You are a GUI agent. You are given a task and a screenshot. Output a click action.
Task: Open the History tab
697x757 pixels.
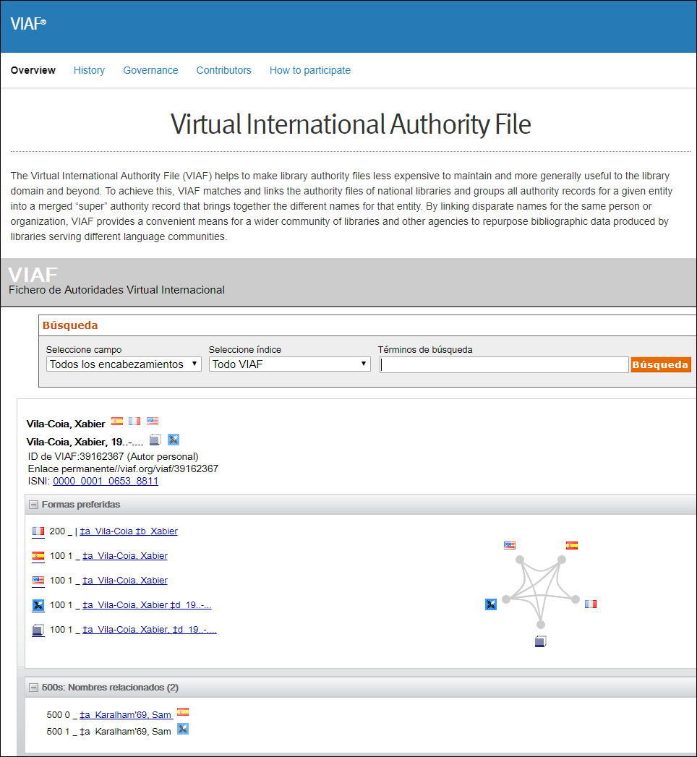point(90,70)
